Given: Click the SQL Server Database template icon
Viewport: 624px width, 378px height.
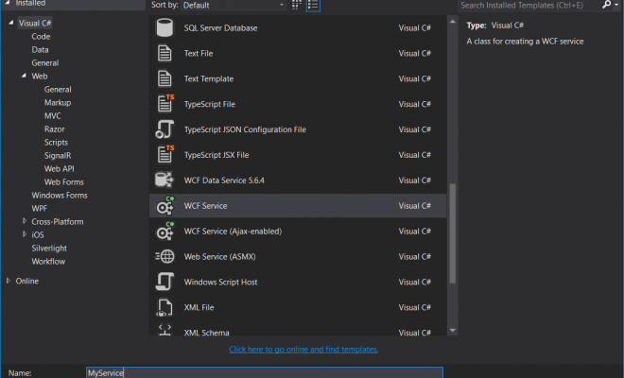Looking at the screenshot, I should tap(165, 27).
